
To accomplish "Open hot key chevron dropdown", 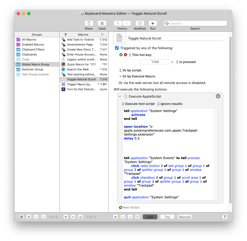I will pos(172,62).
